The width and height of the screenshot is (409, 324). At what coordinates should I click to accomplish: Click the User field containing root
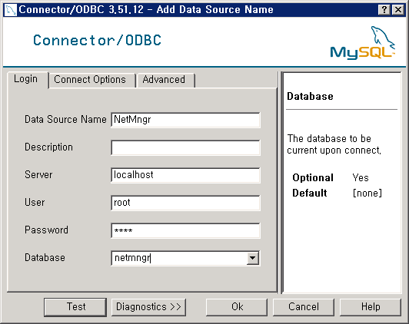point(185,203)
